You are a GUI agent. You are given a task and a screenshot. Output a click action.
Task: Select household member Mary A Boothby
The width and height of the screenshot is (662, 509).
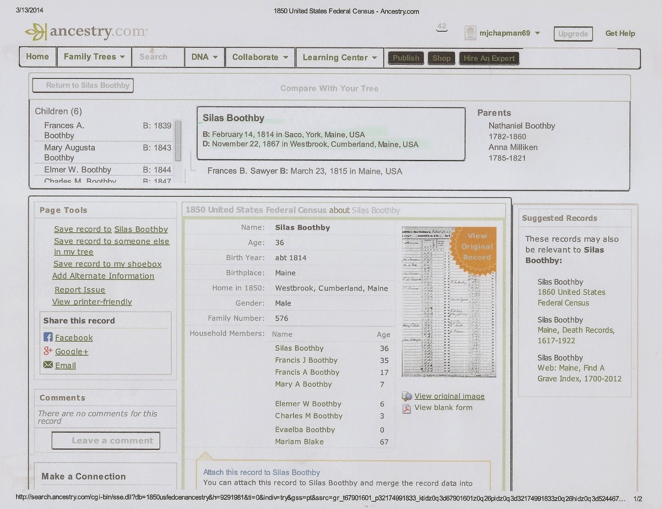pyautogui.click(x=303, y=384)
